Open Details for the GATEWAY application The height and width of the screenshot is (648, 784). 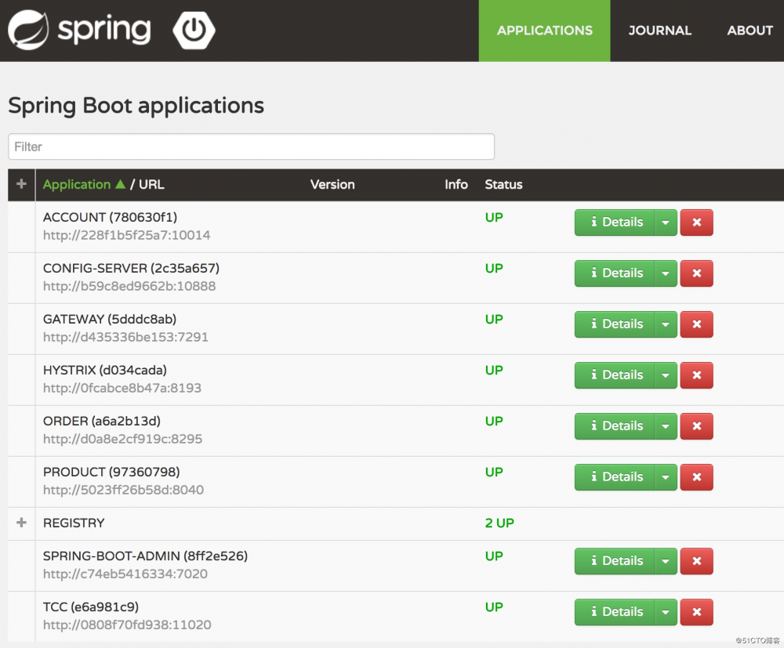click(615, 324)
